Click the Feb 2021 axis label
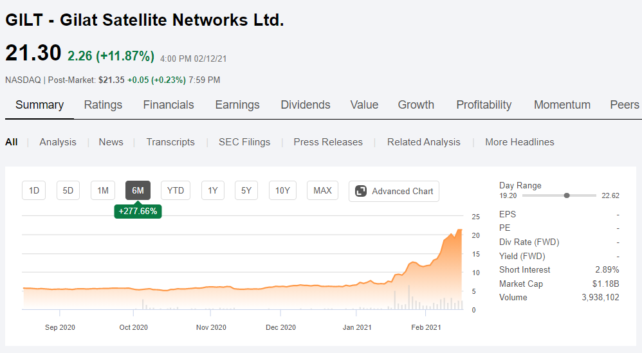This screenshot has height=353, width=642. pyautogui.click(x=426, y=327)
